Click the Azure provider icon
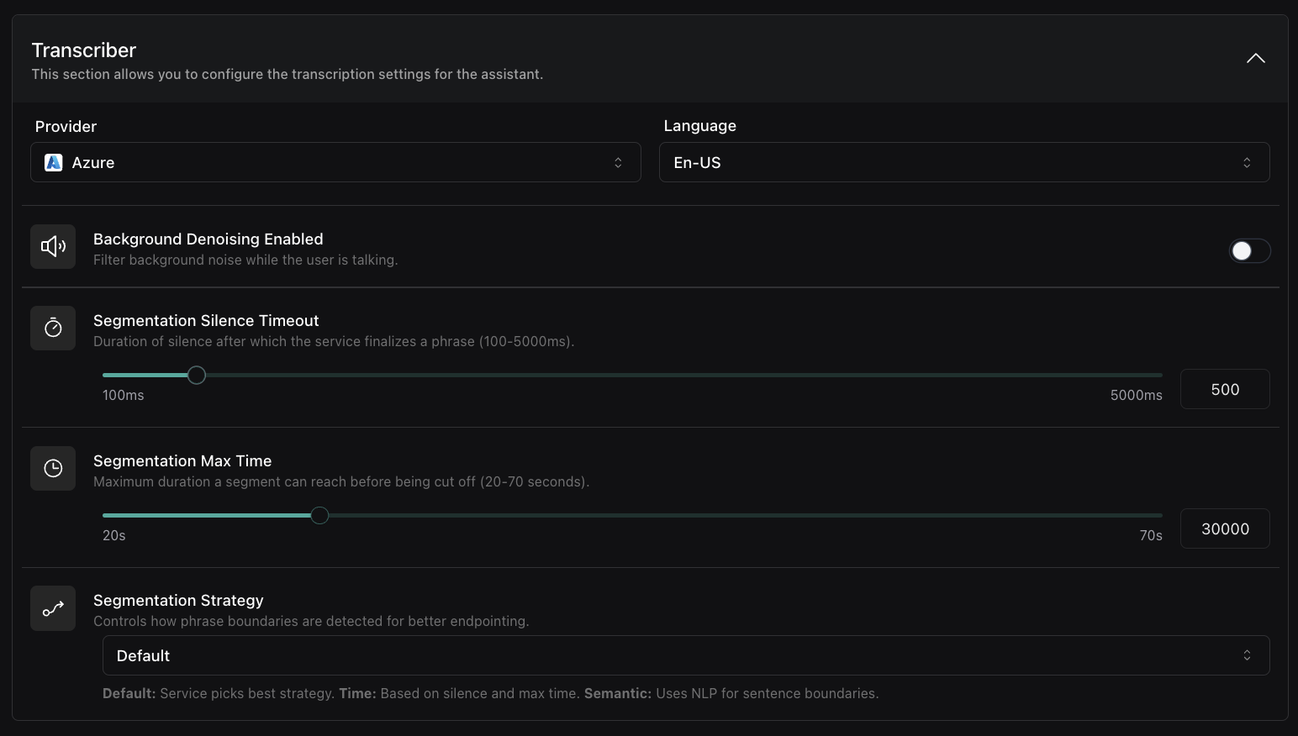Image resolution: width=1298 pixels, height=736 pixels. (x=53, y=162)
